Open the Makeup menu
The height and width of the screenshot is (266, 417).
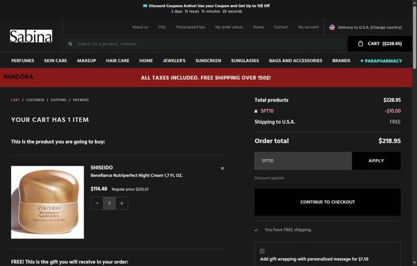[x=87, y=61]
